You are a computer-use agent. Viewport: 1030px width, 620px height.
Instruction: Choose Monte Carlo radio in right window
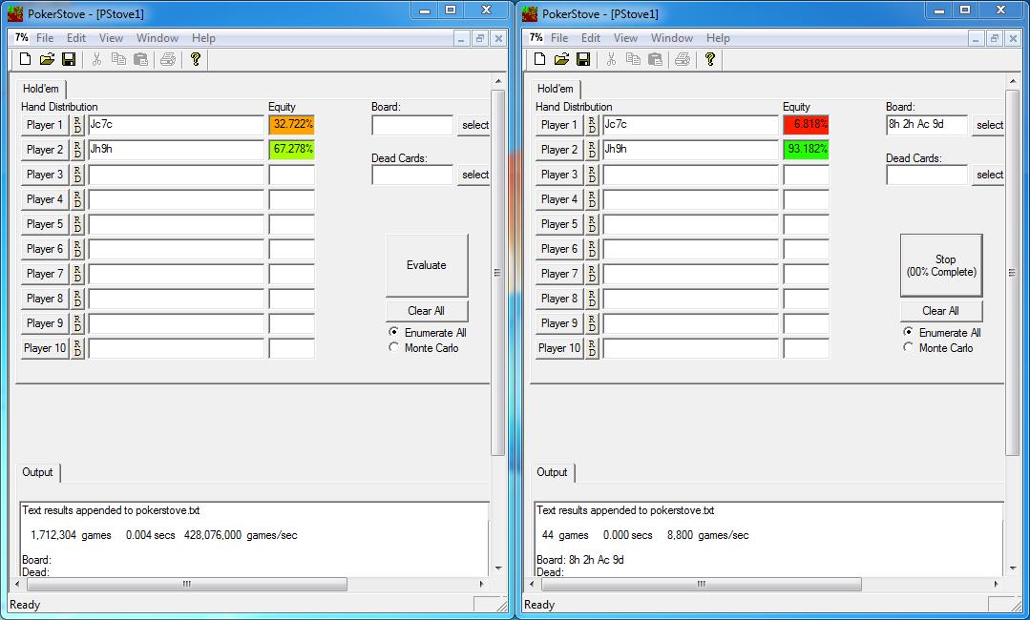click(909, 348)
